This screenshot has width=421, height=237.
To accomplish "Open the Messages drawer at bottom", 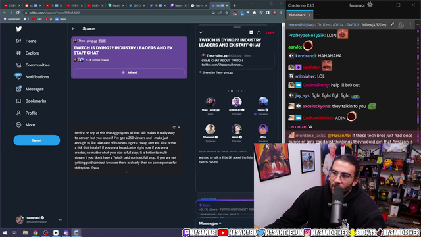I will click(x=209, y=224).
